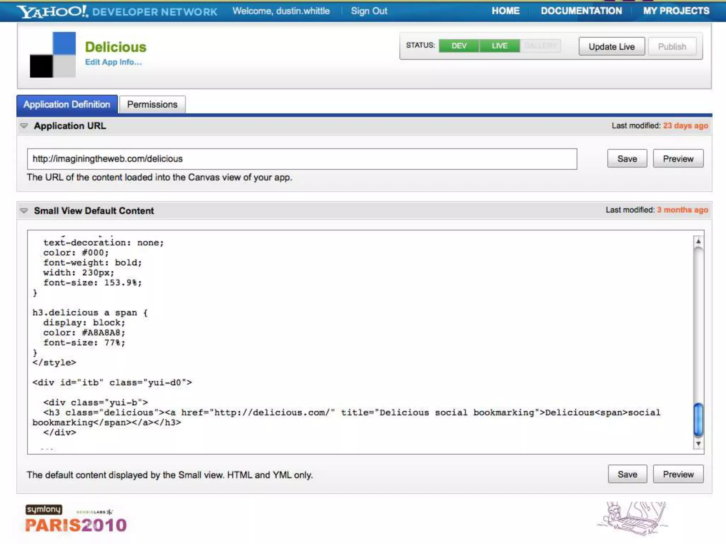Save the Small View Default Content

tap(627, 474)
